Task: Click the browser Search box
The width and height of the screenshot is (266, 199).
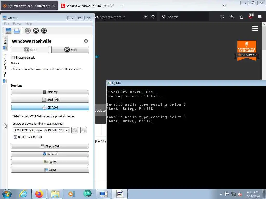Action: (184, 17)
